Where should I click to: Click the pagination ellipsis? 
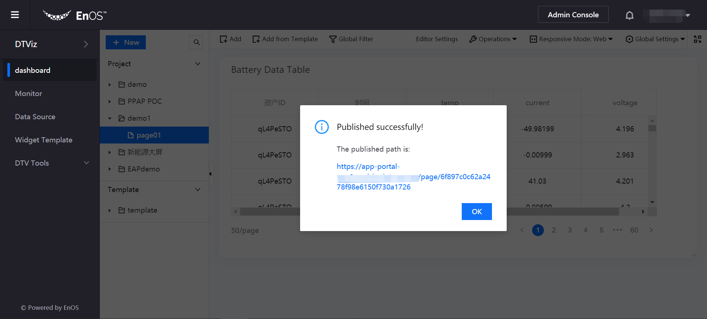point(618,230)
